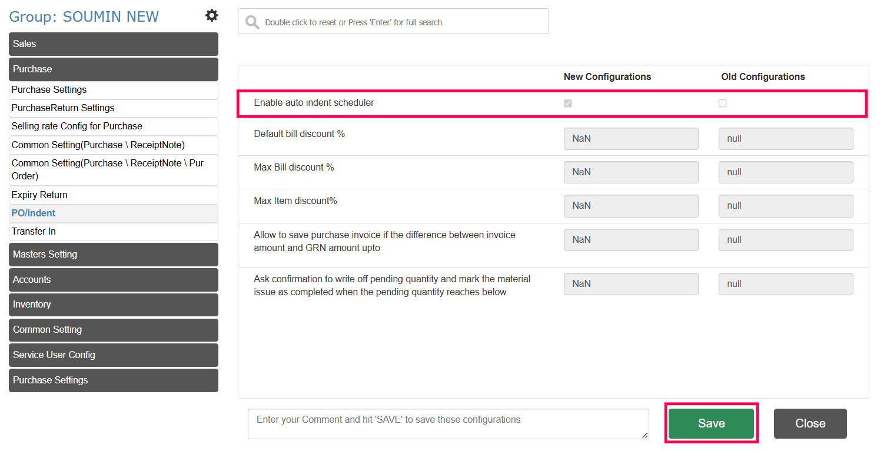Viewport: 887px width, 451px height.
Task: Click the settings gear icon beside group name
Action: [211, 16]
